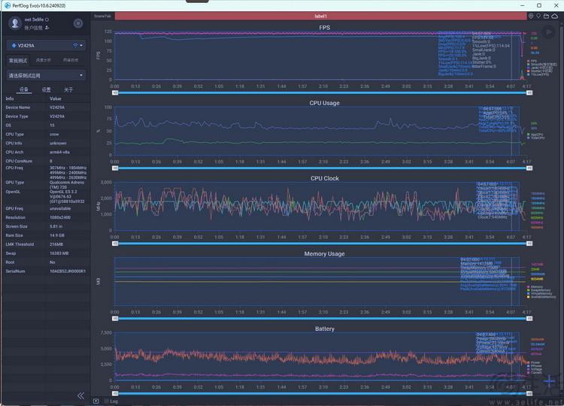The width and height of the screenshot is (564, 406).
Task: Toggle FPS series in FPS legend
Action: click(532, 61)
